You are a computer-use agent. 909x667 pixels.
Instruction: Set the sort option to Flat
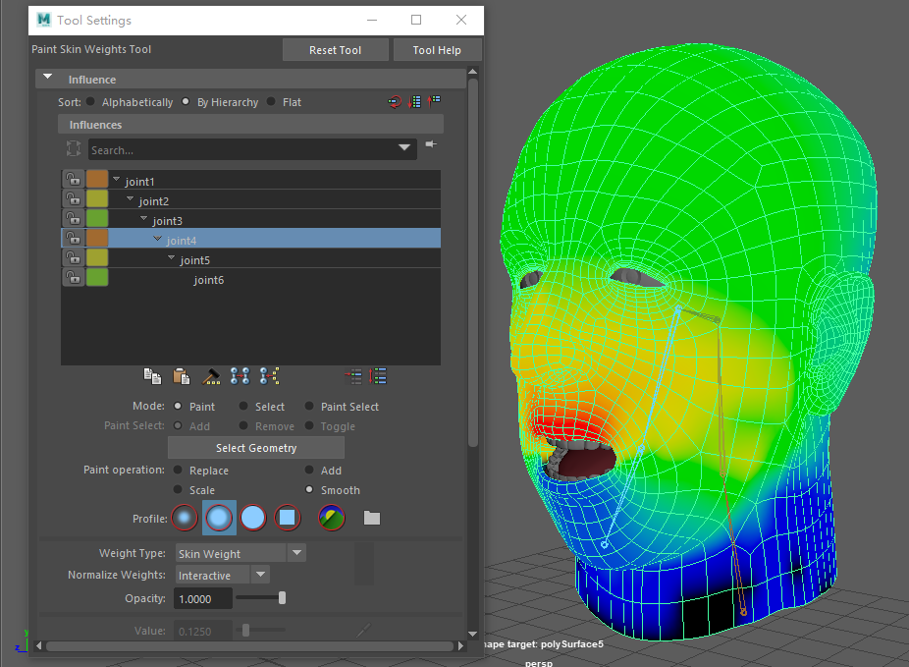point(272,102)
